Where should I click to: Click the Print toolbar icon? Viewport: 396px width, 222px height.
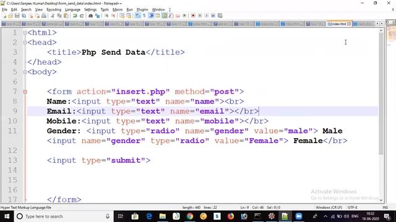coord(44,15)
